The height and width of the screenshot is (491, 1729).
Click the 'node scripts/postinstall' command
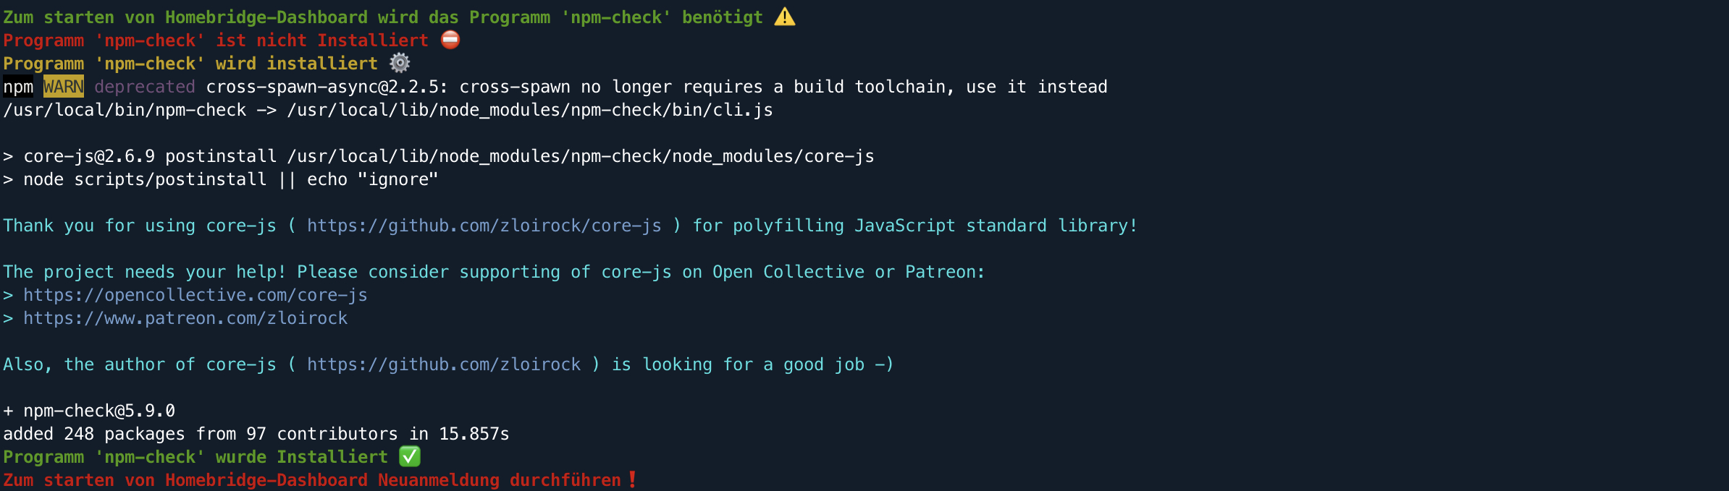point(145,179)
